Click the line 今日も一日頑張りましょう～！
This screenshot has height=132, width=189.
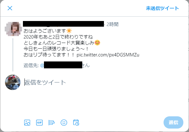(56, 49)
